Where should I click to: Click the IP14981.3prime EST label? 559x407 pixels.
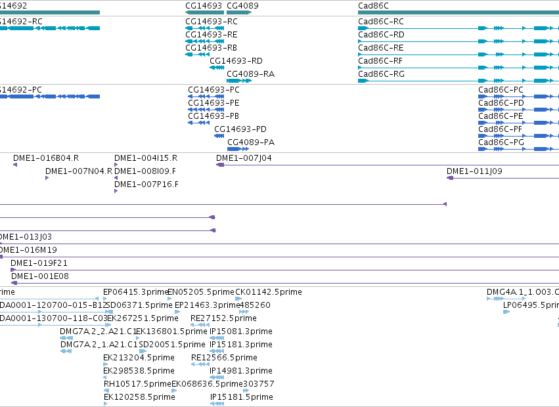coord(241,371)
